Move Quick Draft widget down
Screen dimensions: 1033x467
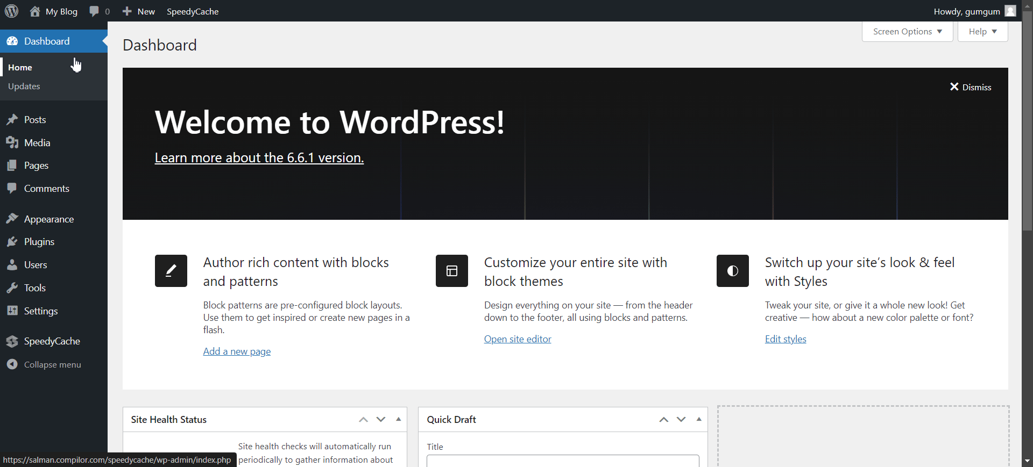point(681,420)
